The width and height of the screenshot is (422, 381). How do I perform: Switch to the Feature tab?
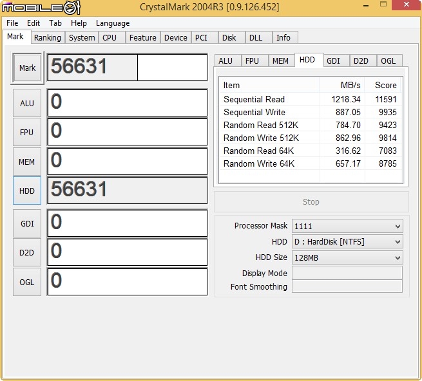pos(142,37)
